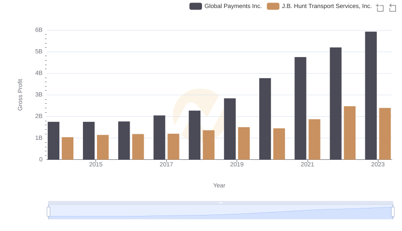This screenshot has width=402, height=231.
Task: Click the 2B y-axis label
Action: point(39,116)
